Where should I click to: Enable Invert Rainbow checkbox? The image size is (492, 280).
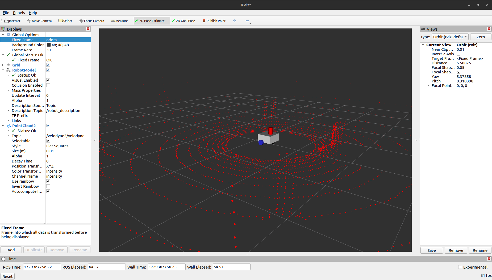48,186
